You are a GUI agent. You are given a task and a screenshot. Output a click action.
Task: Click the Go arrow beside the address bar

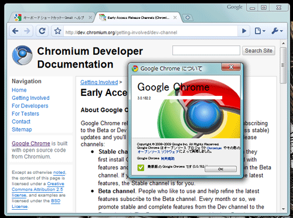pos(244,31)
